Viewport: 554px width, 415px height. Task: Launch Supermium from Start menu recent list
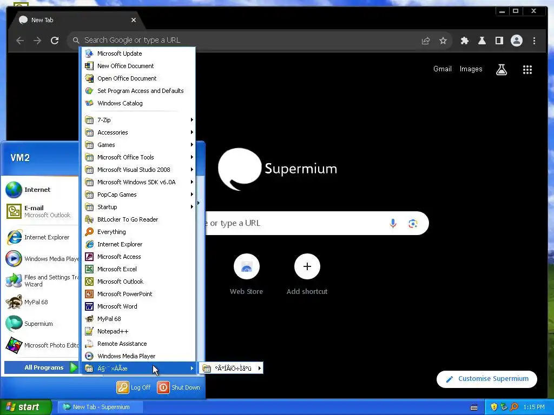click(x=41, y=324)
